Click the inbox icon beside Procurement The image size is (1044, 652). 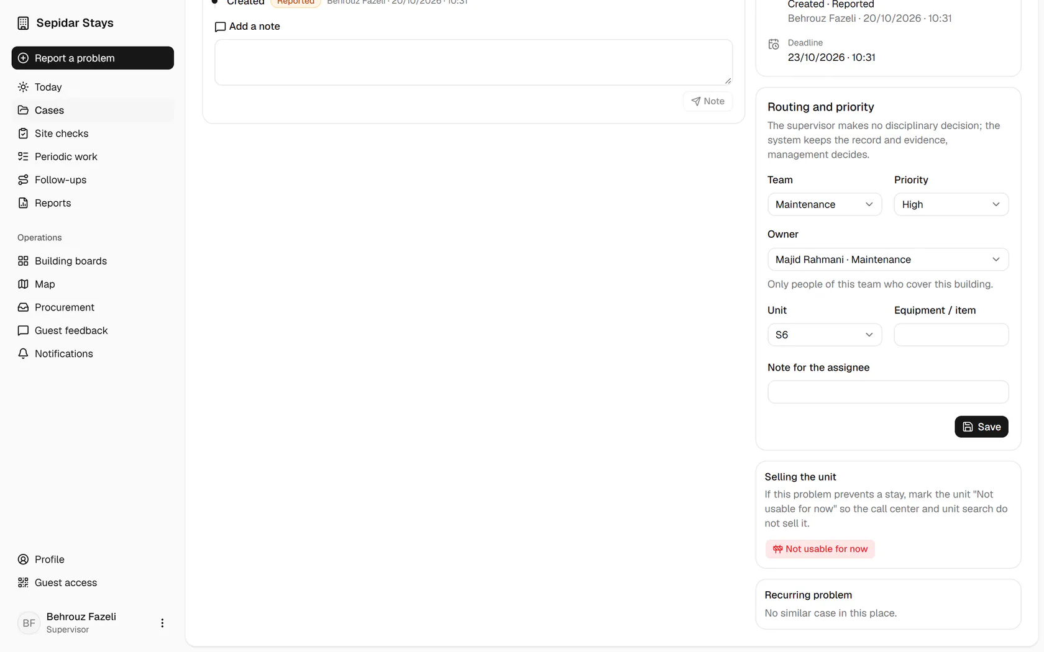tap(23, 307)
